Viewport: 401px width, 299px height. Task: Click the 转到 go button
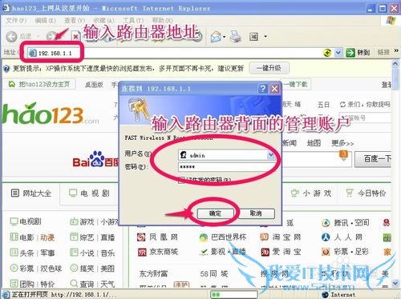358,53
